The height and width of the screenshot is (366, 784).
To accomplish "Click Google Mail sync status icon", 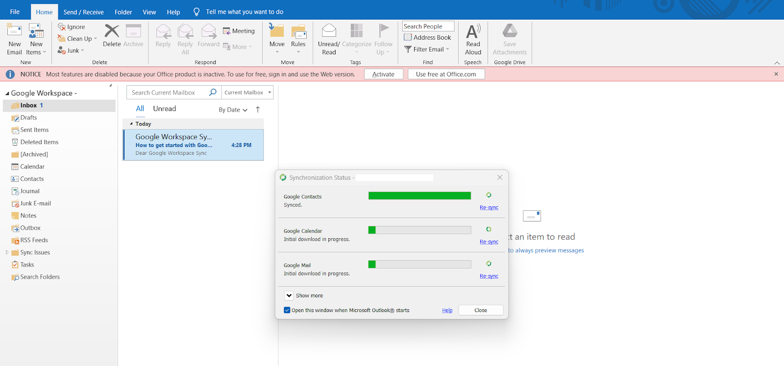I will click(x=489, y=264).
